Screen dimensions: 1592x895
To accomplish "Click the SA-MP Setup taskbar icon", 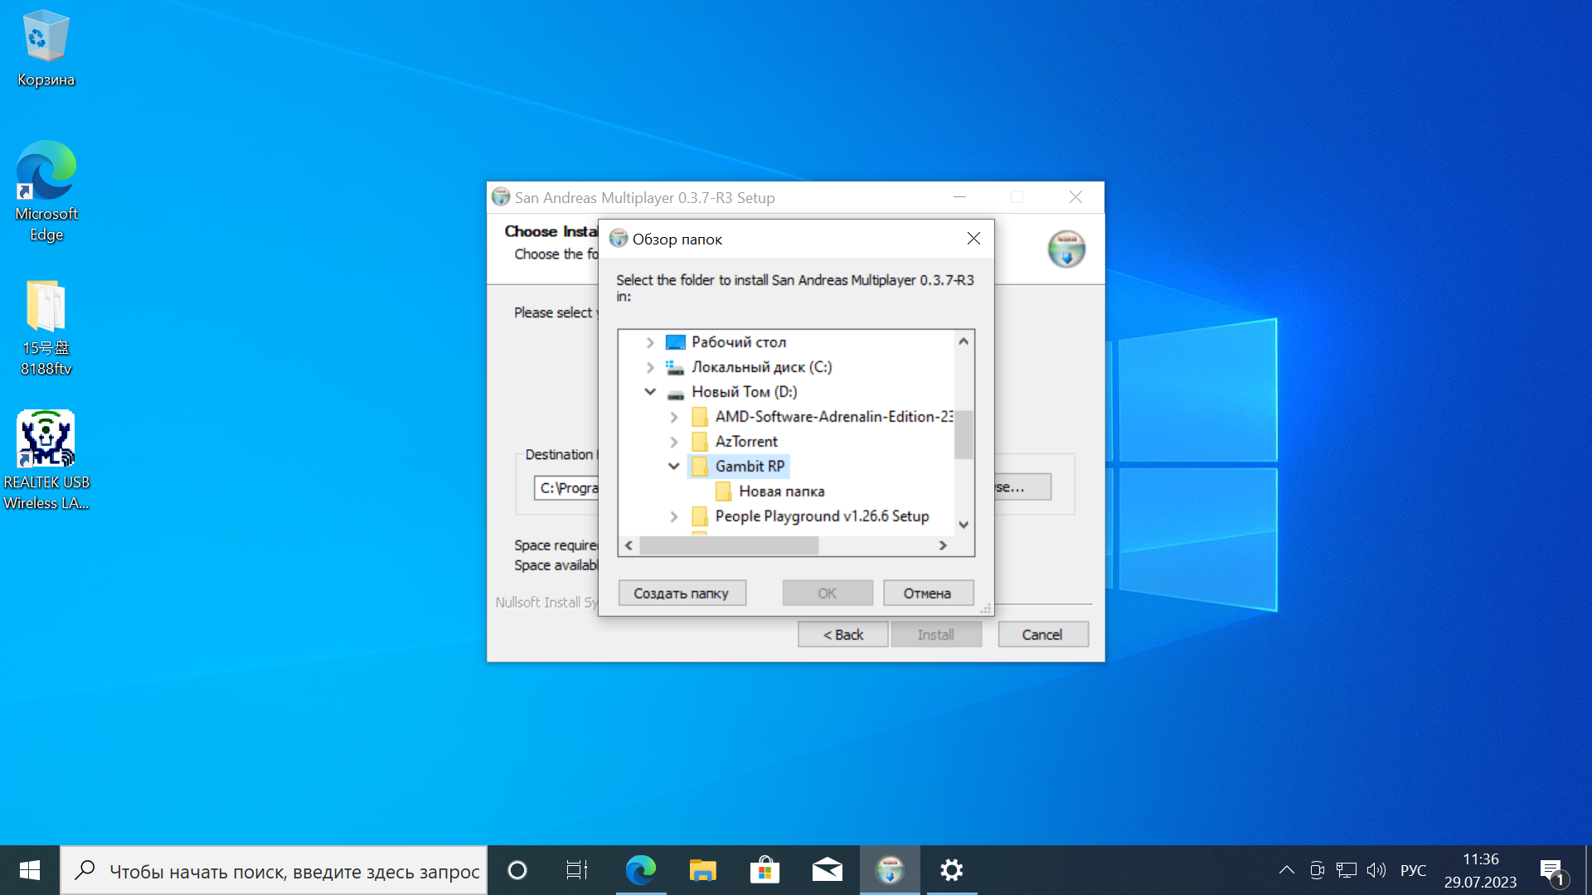I will pyautogui.click(x=890, y=870).
